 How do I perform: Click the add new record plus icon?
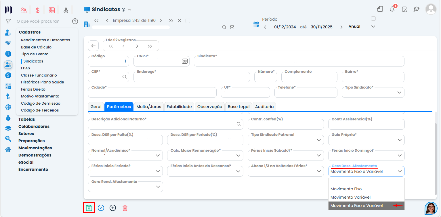tap(113, 208)
